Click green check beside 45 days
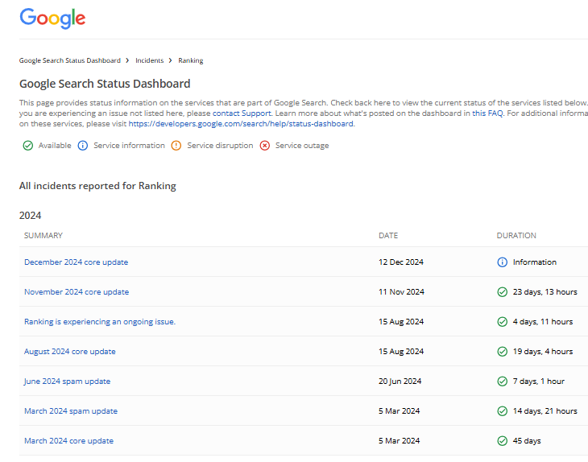The height and width of the screenshot is (462, 588). [x=502, y=440]
